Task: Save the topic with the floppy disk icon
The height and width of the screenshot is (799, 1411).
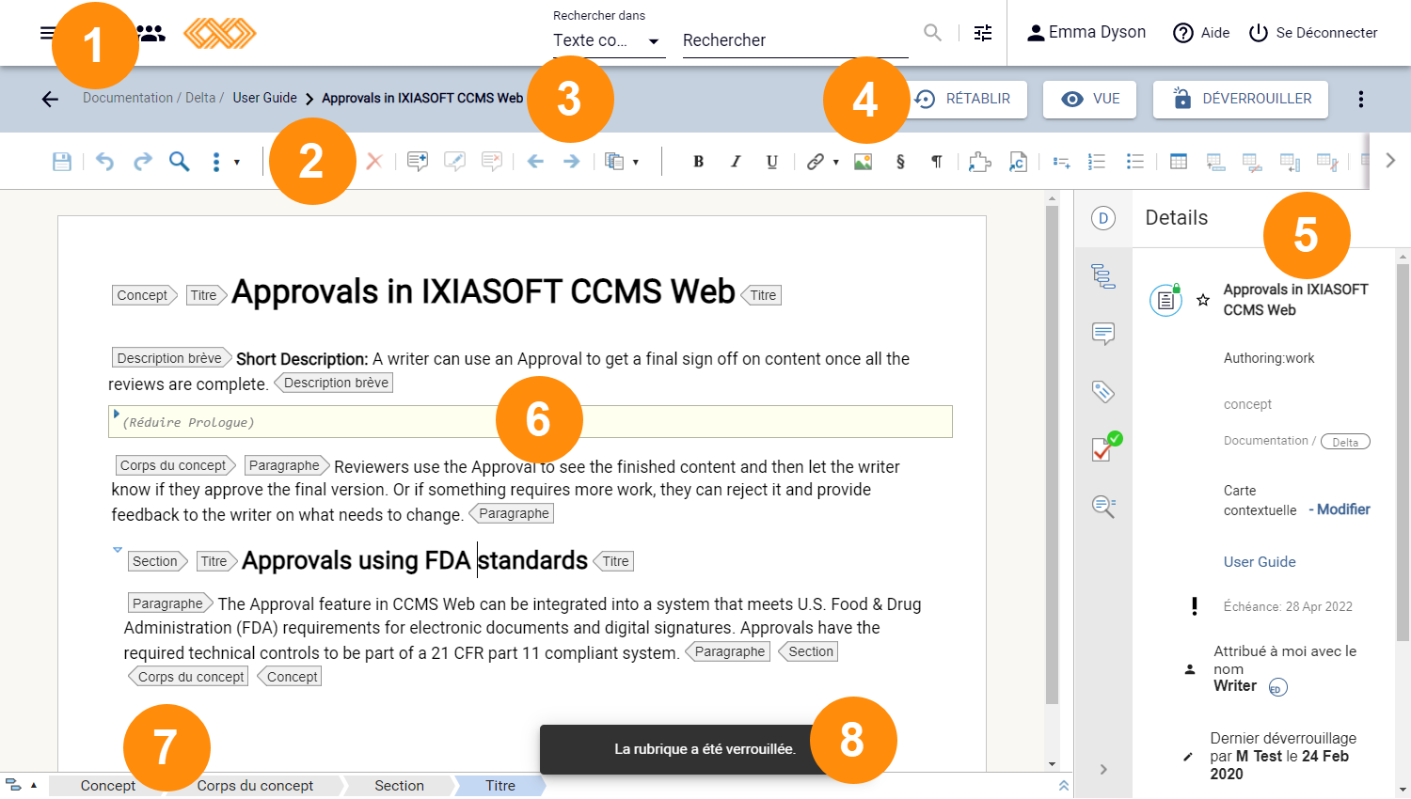Action: (x=62, y=162)
